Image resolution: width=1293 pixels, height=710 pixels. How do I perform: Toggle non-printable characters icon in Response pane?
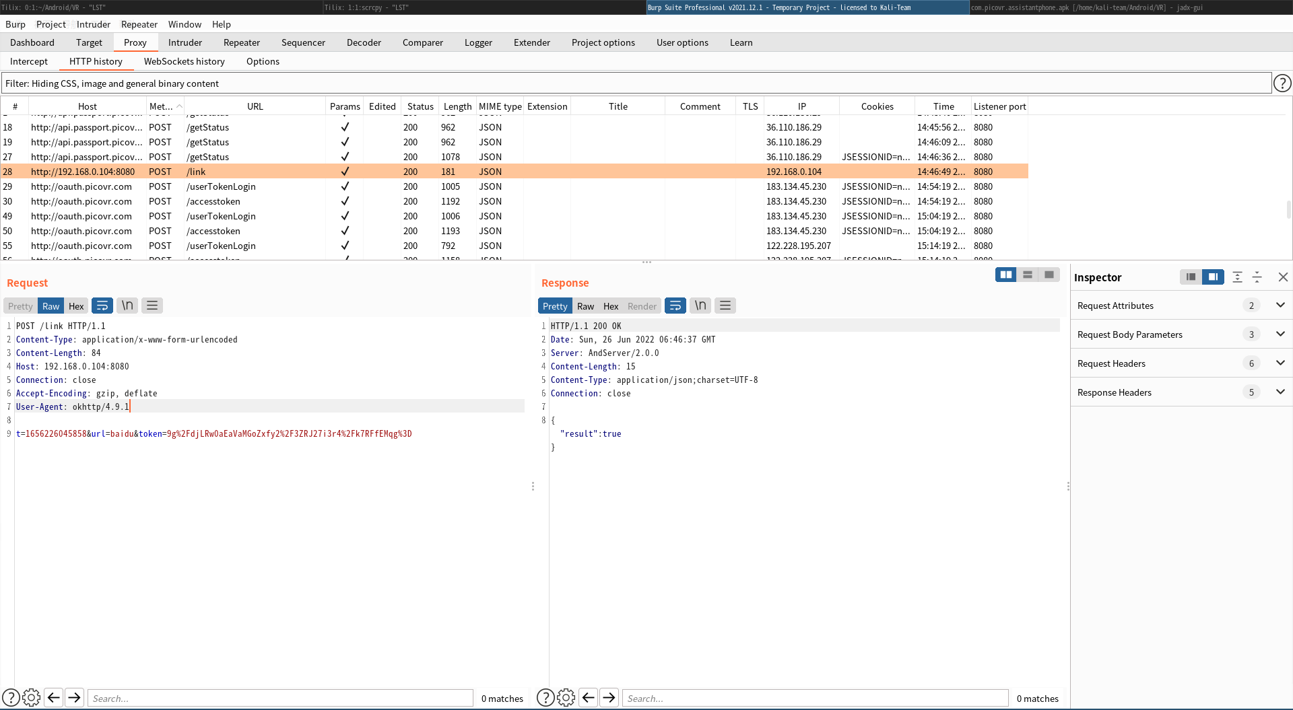point(700,306)
